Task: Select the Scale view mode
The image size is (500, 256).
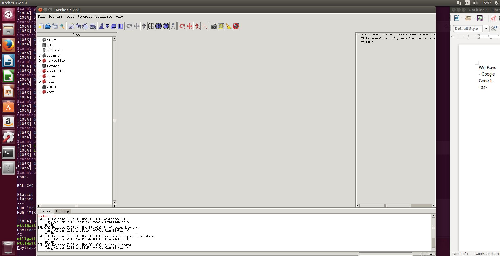Action: [144, 26]
